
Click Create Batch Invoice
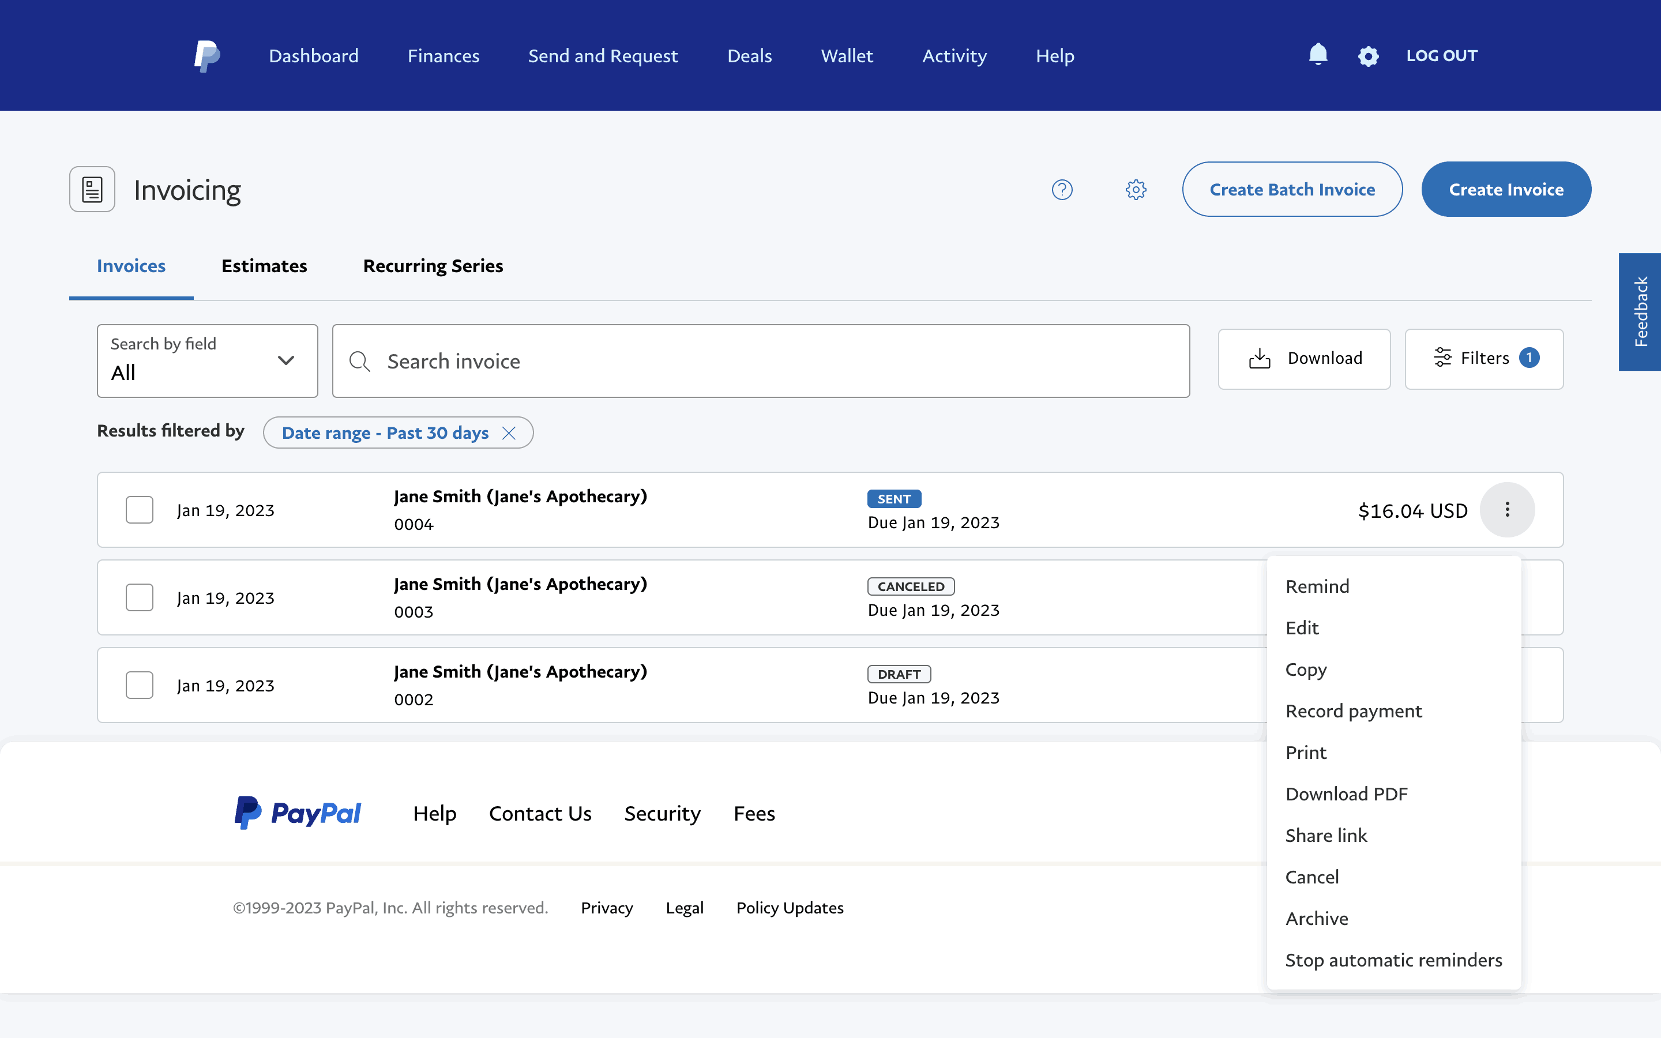(1292, 190)
